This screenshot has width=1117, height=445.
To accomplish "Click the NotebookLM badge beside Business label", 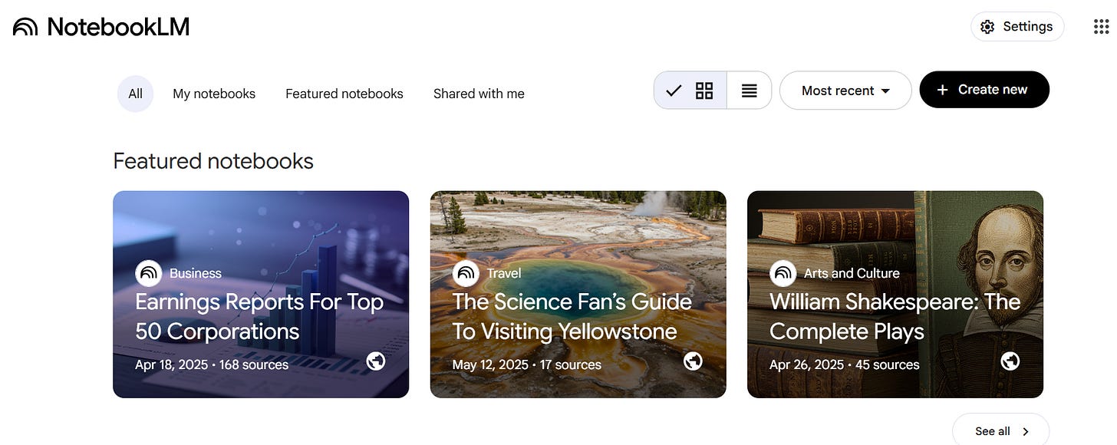I will pos(149,273).
